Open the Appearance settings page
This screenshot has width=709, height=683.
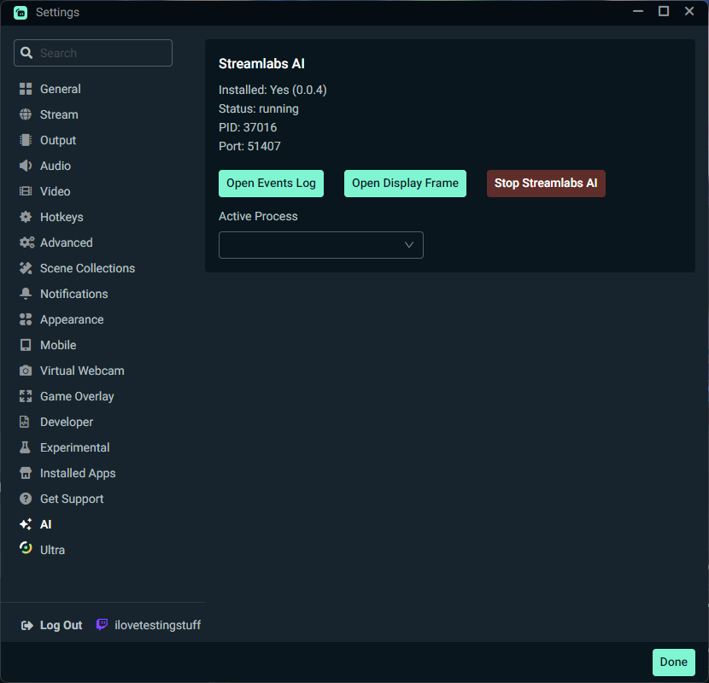(72, 319)
